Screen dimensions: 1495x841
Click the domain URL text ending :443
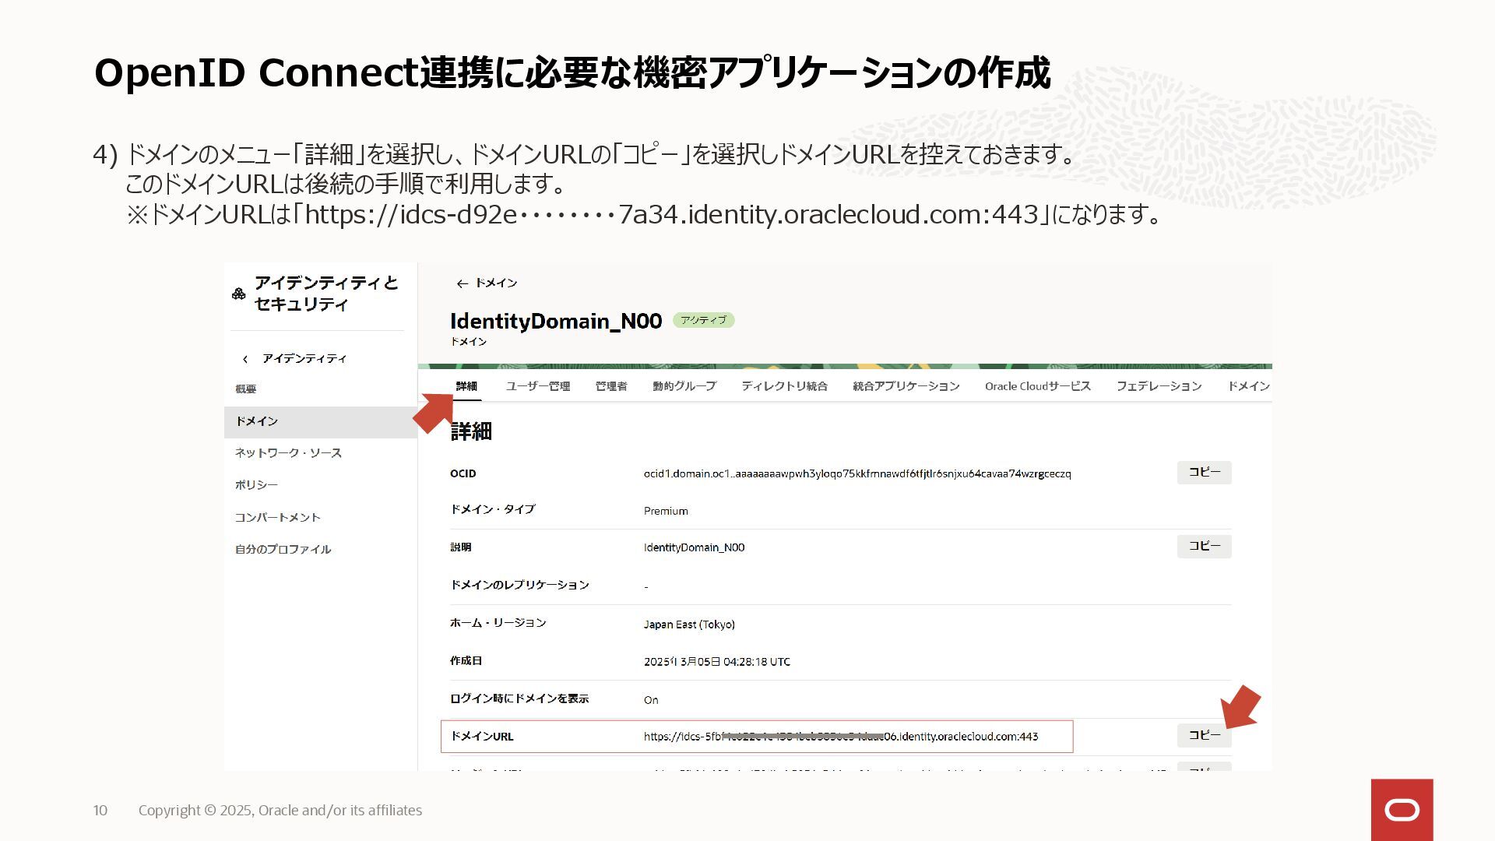841,737
